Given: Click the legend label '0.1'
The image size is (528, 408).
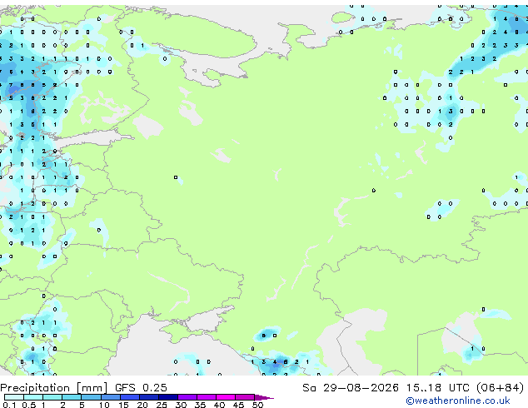Looking at the screenshot, I should (x=9, y=405).
